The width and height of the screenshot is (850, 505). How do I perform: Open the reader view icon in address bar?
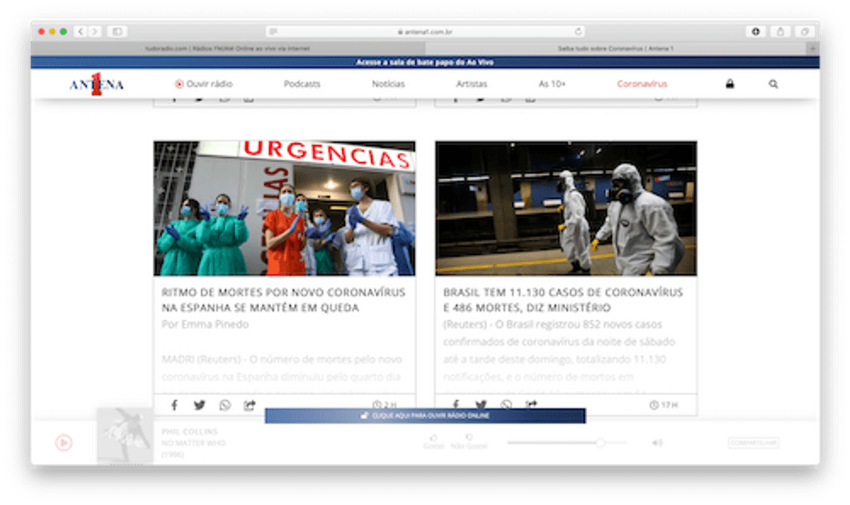[x=273, y=32]
